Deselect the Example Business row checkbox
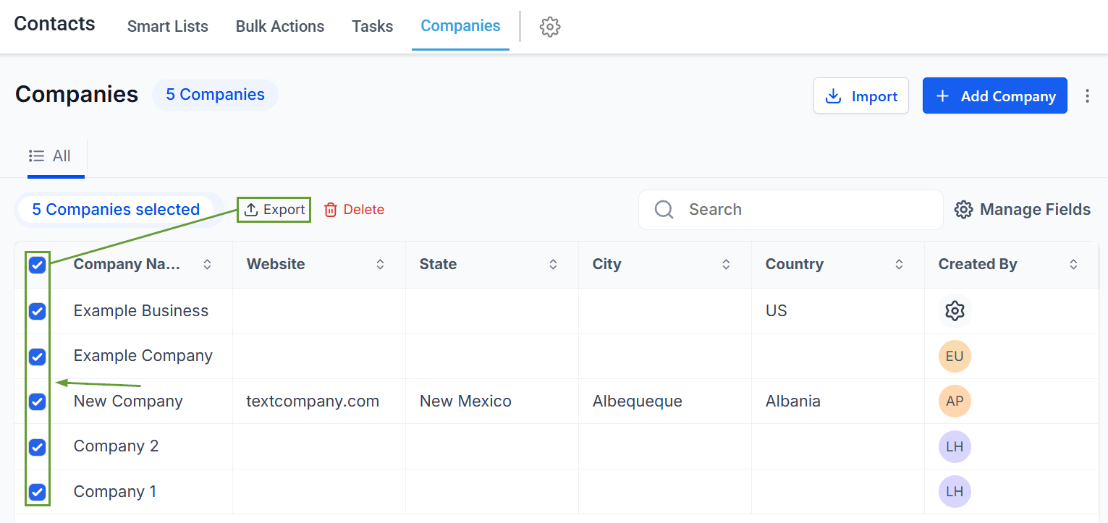 click(38, 311)
